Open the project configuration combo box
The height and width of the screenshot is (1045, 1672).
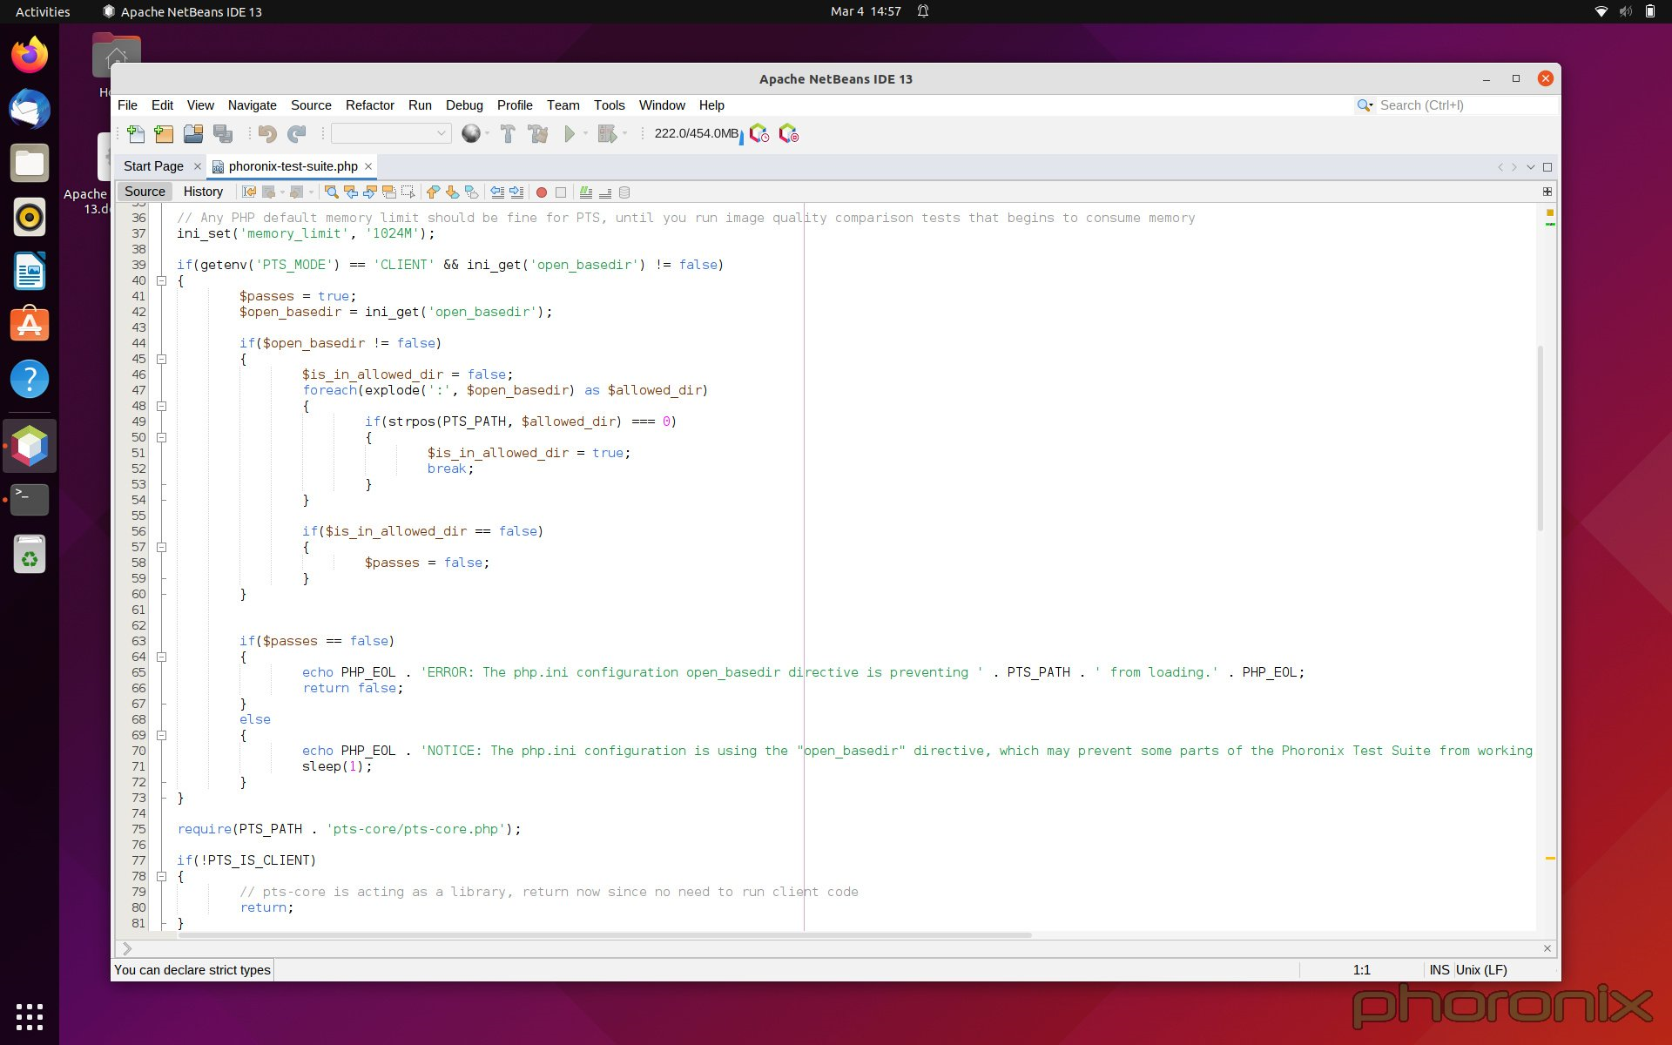(390, 133)
